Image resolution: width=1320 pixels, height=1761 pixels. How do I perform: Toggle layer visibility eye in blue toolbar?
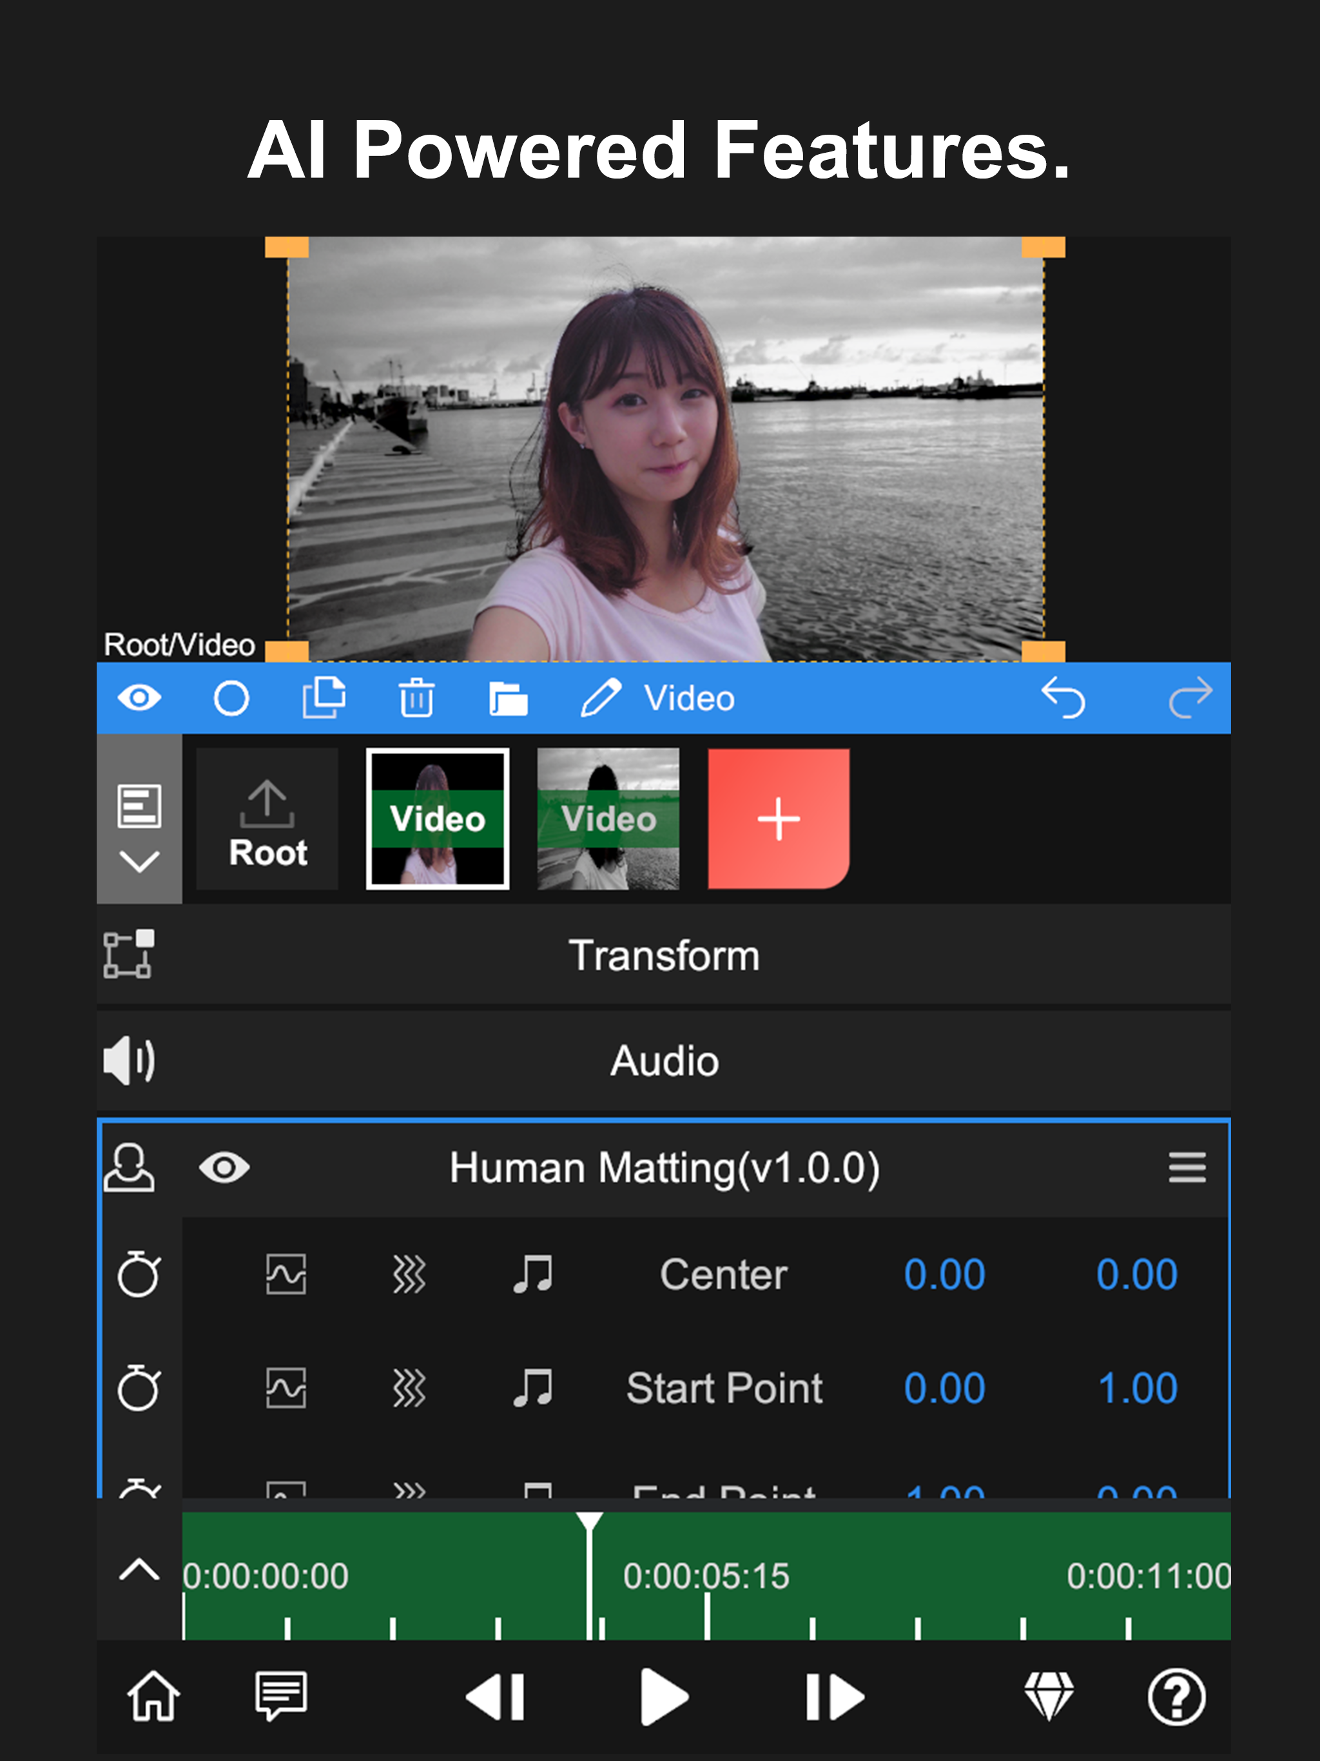pyautogui.click(x=139, y=698)
